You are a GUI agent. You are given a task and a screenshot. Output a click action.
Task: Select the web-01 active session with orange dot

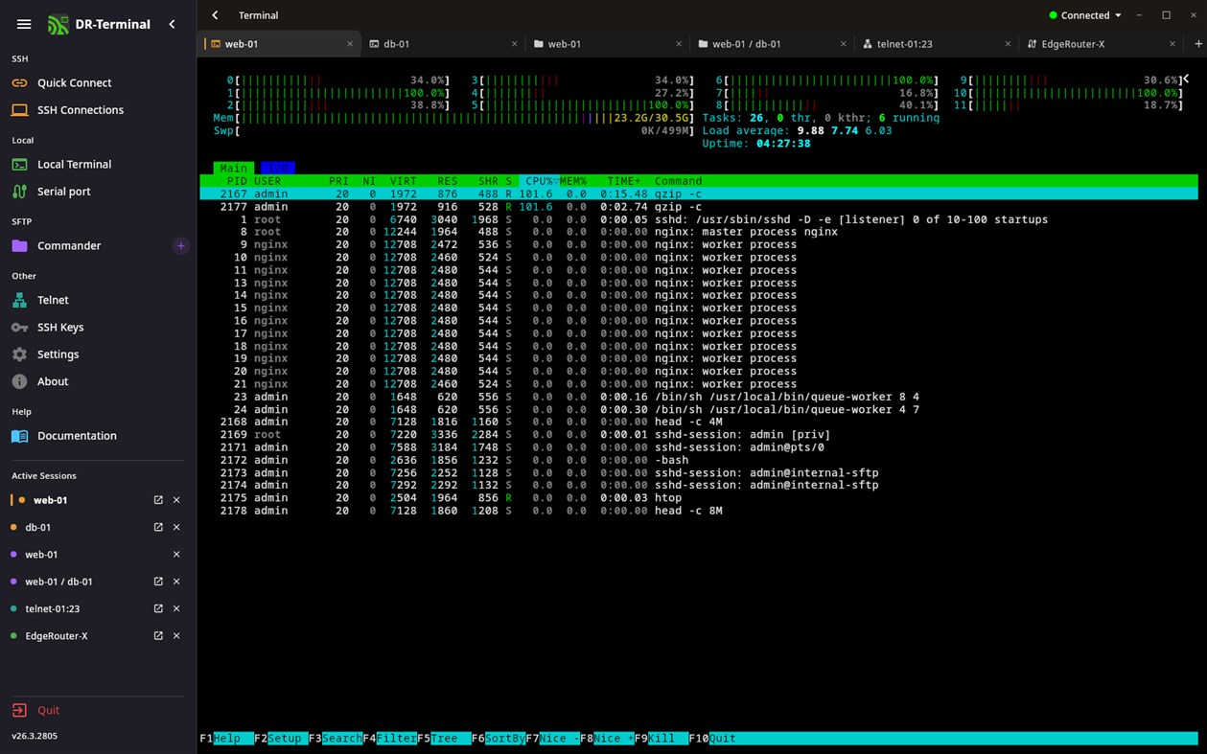51,500
